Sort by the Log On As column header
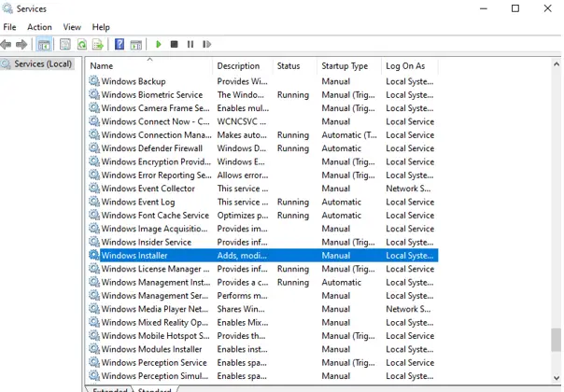 [410, 66]
